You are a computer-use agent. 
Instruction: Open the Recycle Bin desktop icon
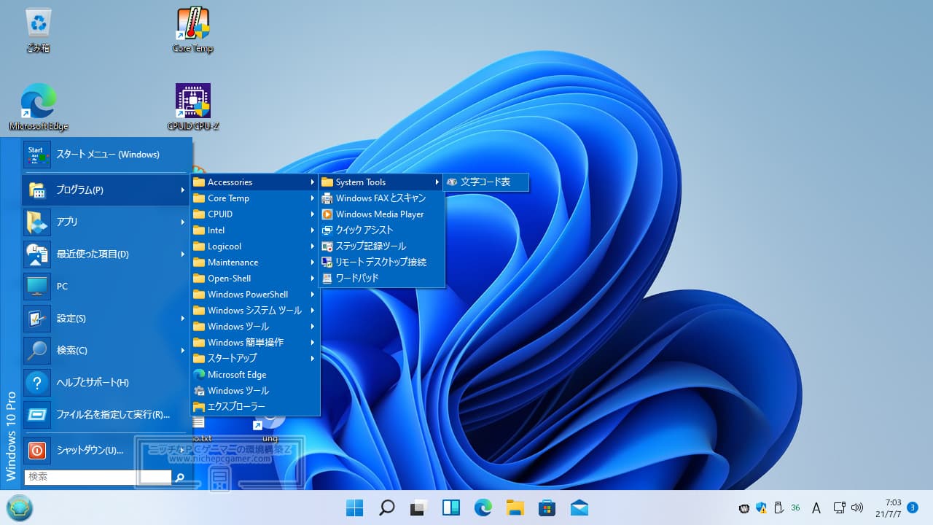(38, 31)
